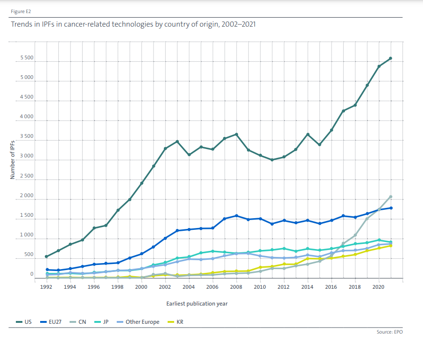Viewport: 423px width, 342px height.
Task: Click the US legend color swatch
Action: coord(19,322)
